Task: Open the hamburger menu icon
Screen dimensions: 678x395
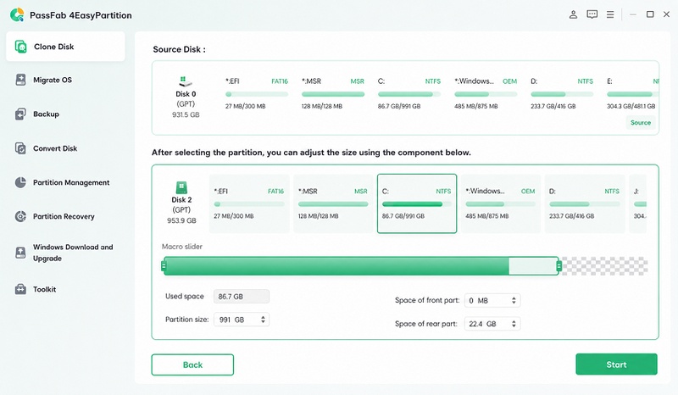Action: (610, 14)
